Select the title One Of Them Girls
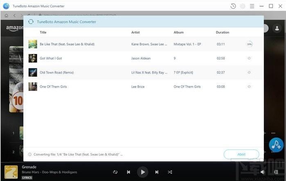 point(53,86)
